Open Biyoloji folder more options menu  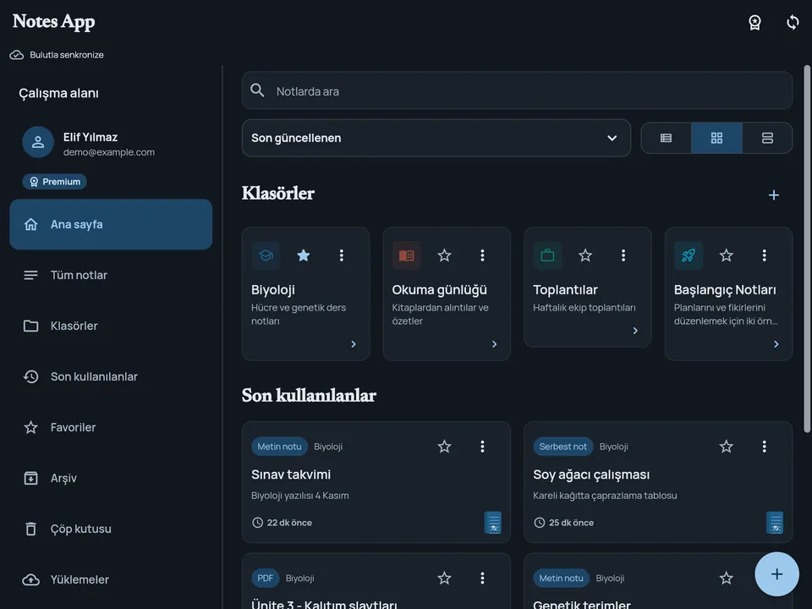coord(341,255)
